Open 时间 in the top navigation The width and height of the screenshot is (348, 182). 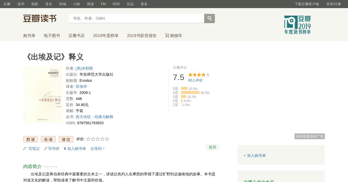click(116, 4)
